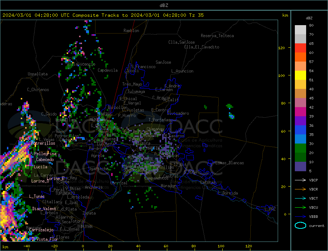This screenshot has height=251, width=328.
Task: Click the 'Reserva_Telteca' map label
Action: [x=217, y=36]
